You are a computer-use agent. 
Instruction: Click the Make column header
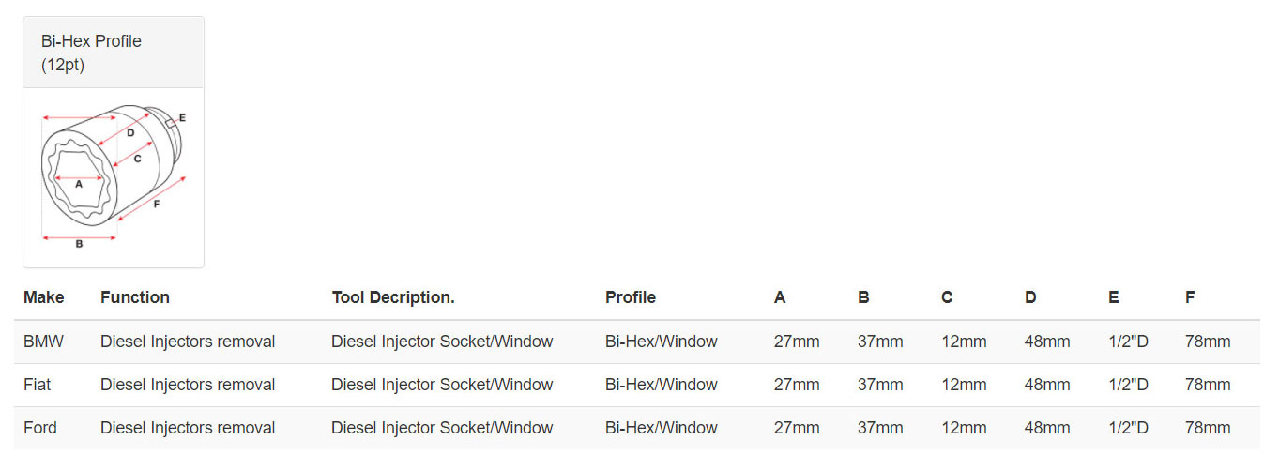[44, 297]
